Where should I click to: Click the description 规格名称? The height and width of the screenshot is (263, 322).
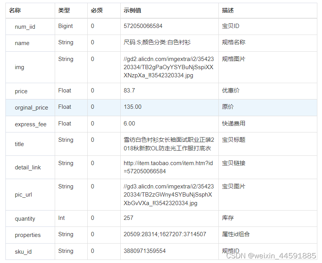pos(234,42)
